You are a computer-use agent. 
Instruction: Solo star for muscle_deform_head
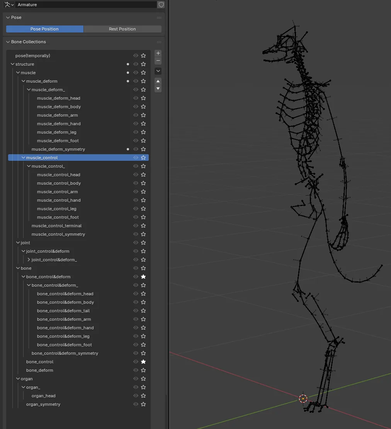[x=143, y=98]
